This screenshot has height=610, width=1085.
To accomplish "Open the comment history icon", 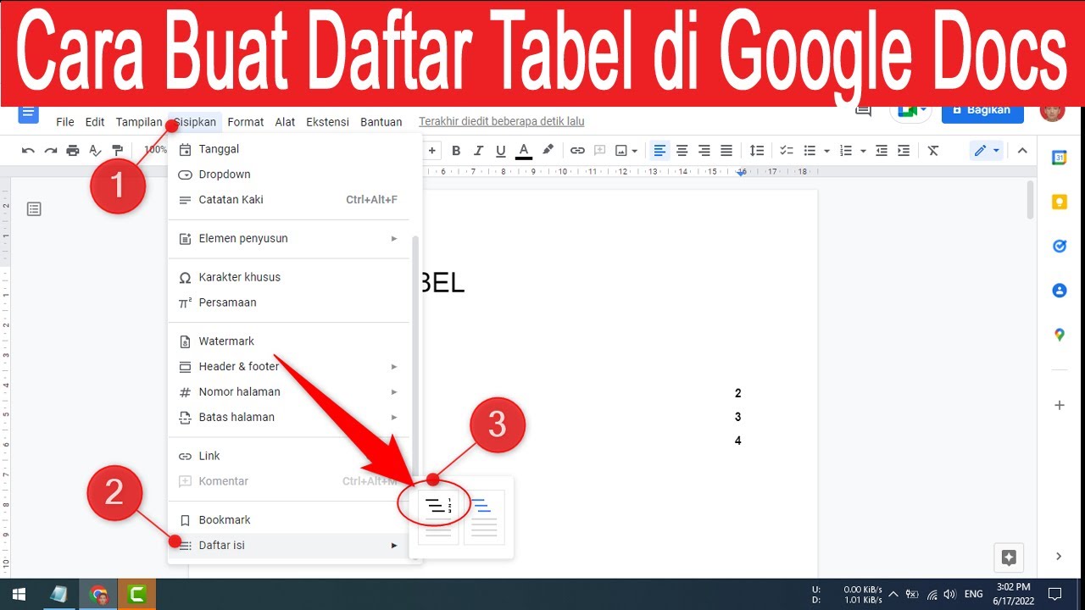I will pyautogui.click(x=864, y=111).
